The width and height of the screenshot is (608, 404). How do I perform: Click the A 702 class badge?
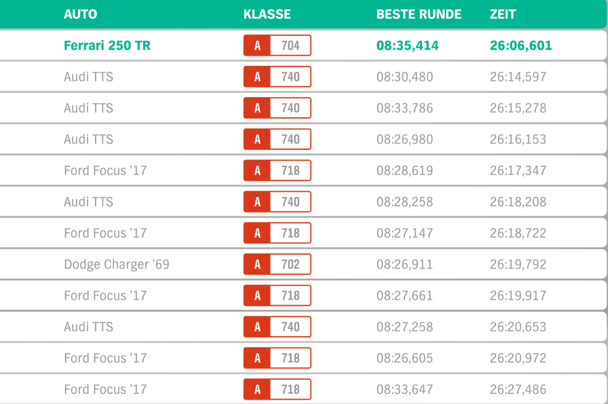[277, 265]
